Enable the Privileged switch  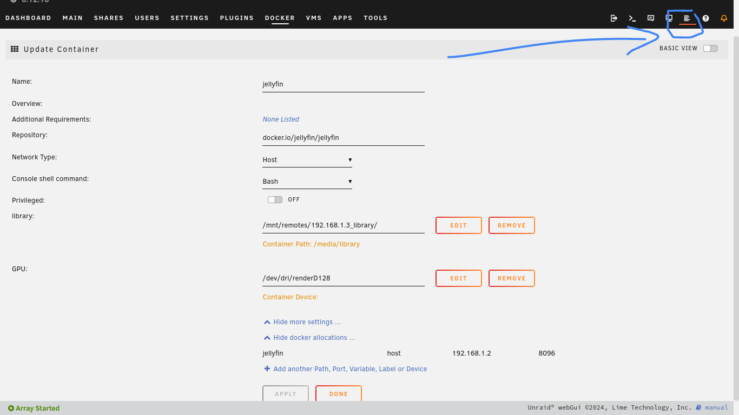275,199
